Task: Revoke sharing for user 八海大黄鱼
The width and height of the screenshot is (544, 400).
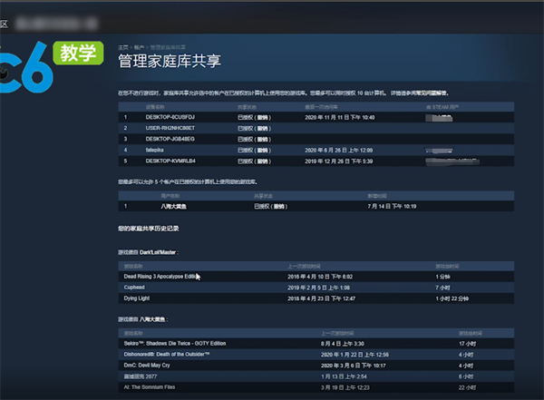Action: pyautogui.click(x=279, y=207)
